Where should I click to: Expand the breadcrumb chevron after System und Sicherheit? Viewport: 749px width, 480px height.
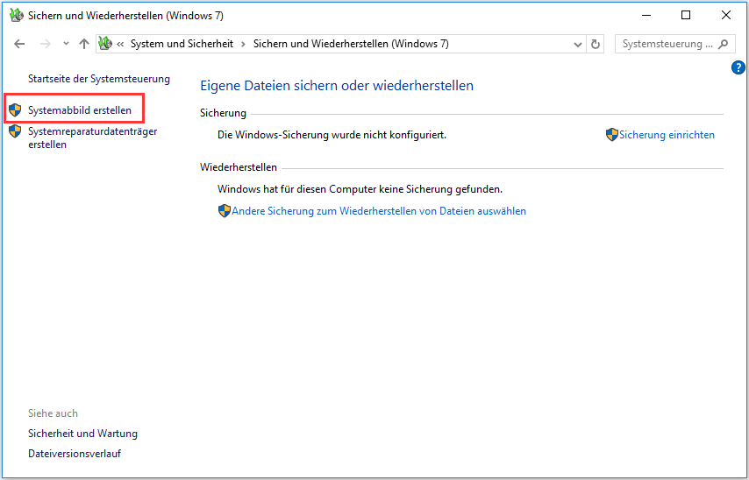243,45
